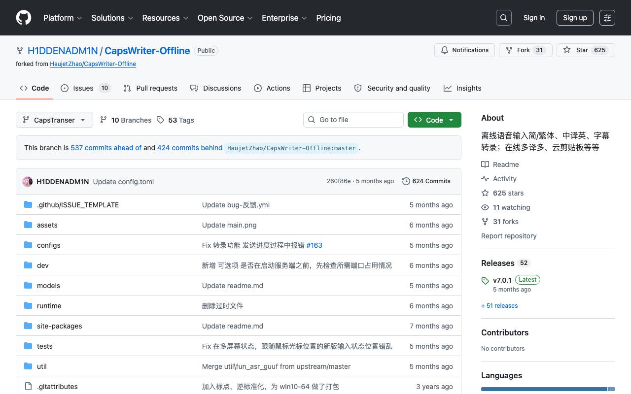Switch to the Actions tab
Screen dimensions: 631x394
[272, 88]
